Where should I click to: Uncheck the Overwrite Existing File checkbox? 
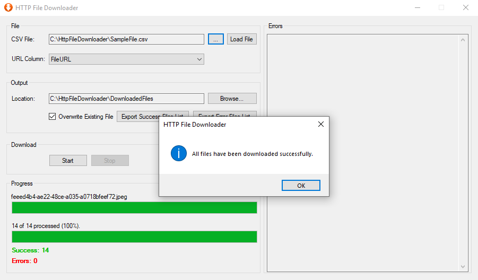click(53, 117)
